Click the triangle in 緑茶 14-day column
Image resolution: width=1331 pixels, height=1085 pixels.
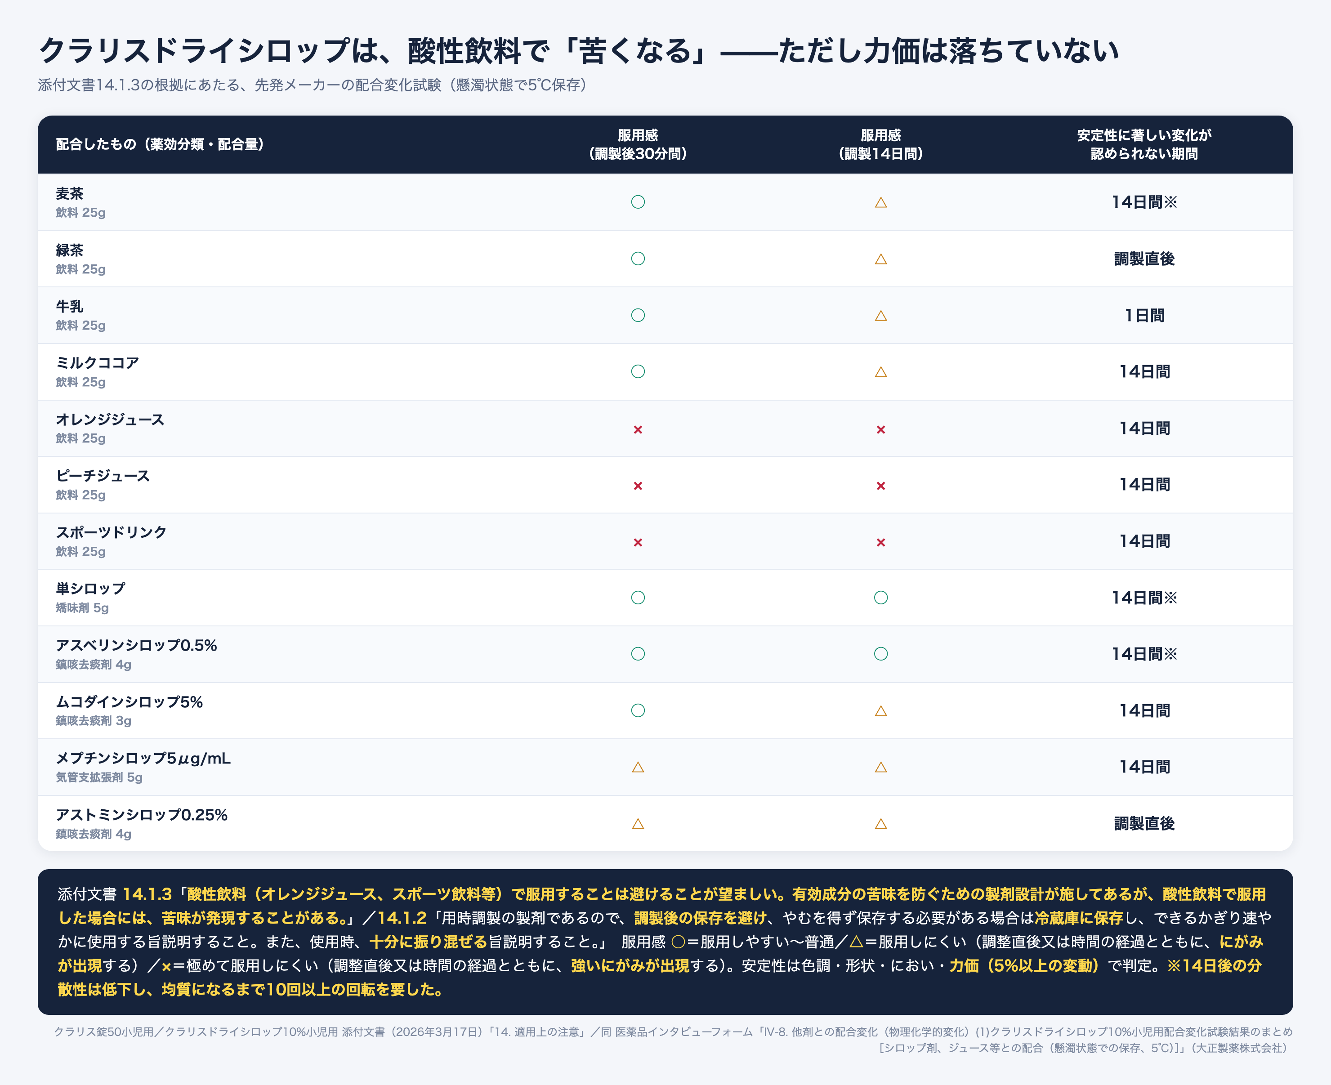point(880,259)
